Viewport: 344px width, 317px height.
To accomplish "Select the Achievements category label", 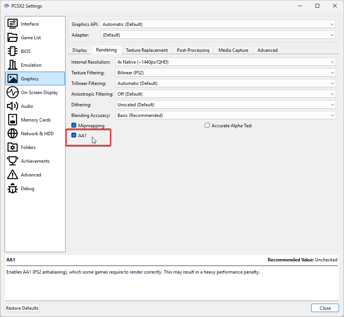I will [x=35, y=161].
